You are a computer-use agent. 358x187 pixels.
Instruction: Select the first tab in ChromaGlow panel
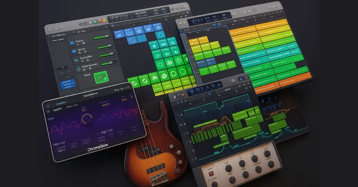tap(57, 110)
